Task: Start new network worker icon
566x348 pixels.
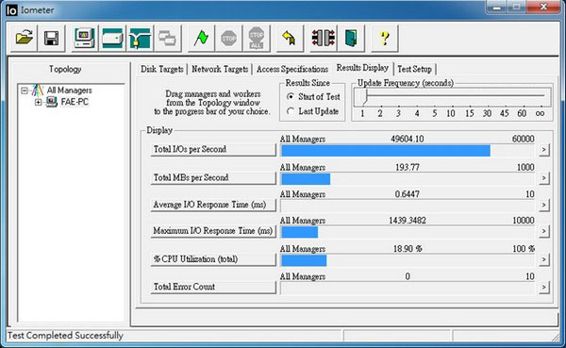Action: 140,38
